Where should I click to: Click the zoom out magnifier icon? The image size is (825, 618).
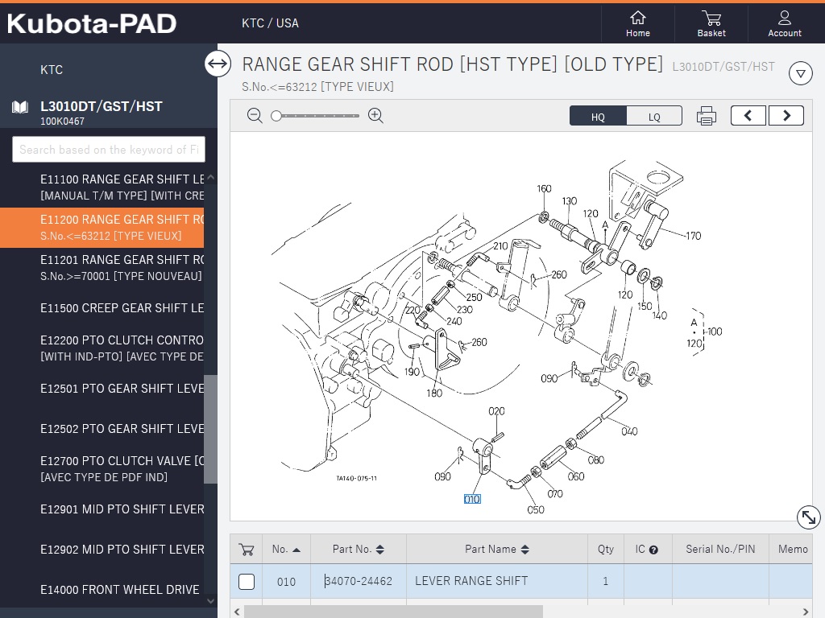255,116
